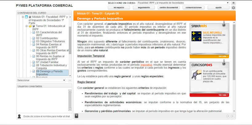Screen dimensions: 252x125
Task: Click the scroll-down arrow of main content area
Action: (234, 111)
